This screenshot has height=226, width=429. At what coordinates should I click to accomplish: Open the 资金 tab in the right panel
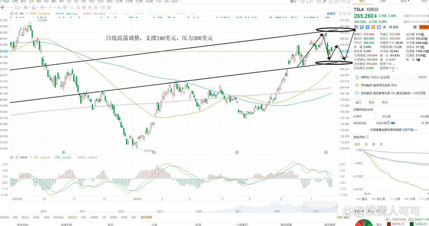pos(371,102)
